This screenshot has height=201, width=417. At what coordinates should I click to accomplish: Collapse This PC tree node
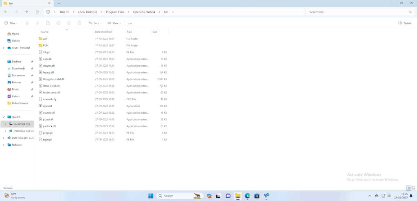3,117
